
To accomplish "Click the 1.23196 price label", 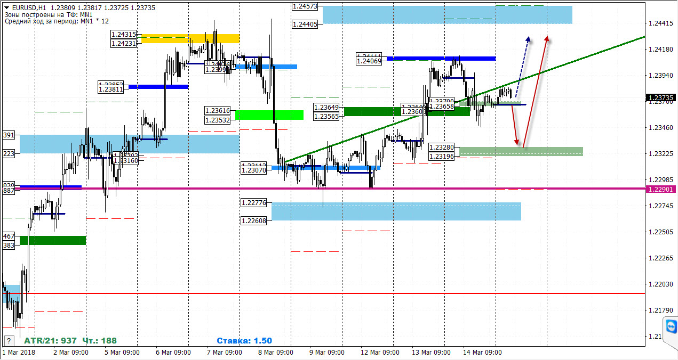I will pos(442,156).
